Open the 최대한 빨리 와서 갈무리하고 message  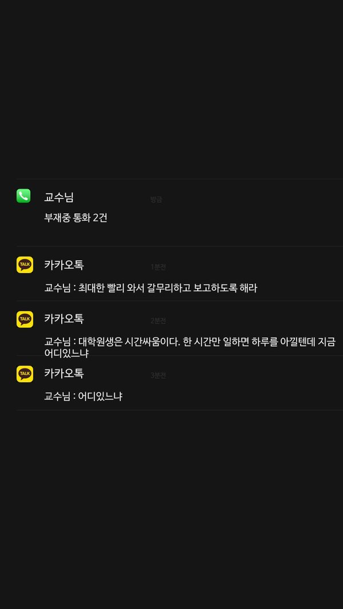tap(151, 288)
